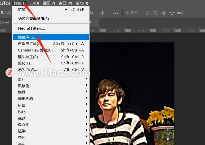Image resolution: width=205 pixels, height=145 pixels.
Task: Close the document tab with X
Action: (x=94, y=23)
